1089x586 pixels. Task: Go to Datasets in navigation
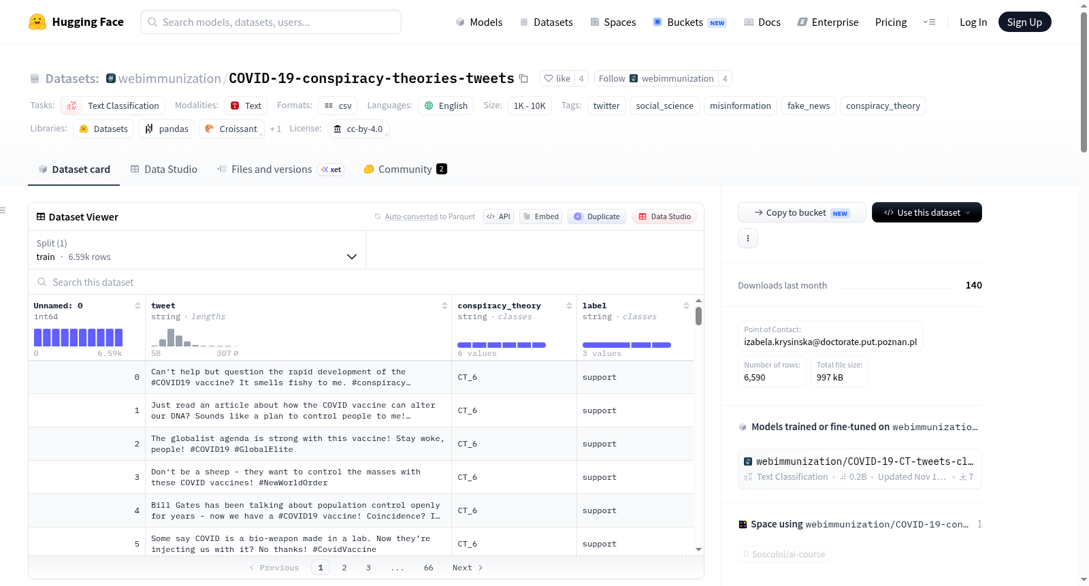click(x=547, y=22)
